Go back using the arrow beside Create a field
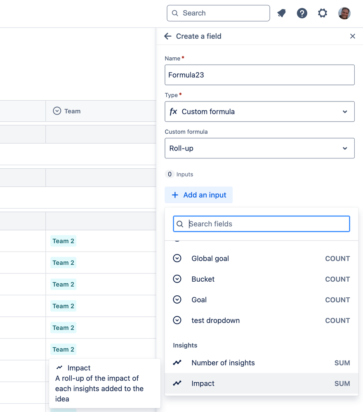363x412 pixels. (168, 36)
